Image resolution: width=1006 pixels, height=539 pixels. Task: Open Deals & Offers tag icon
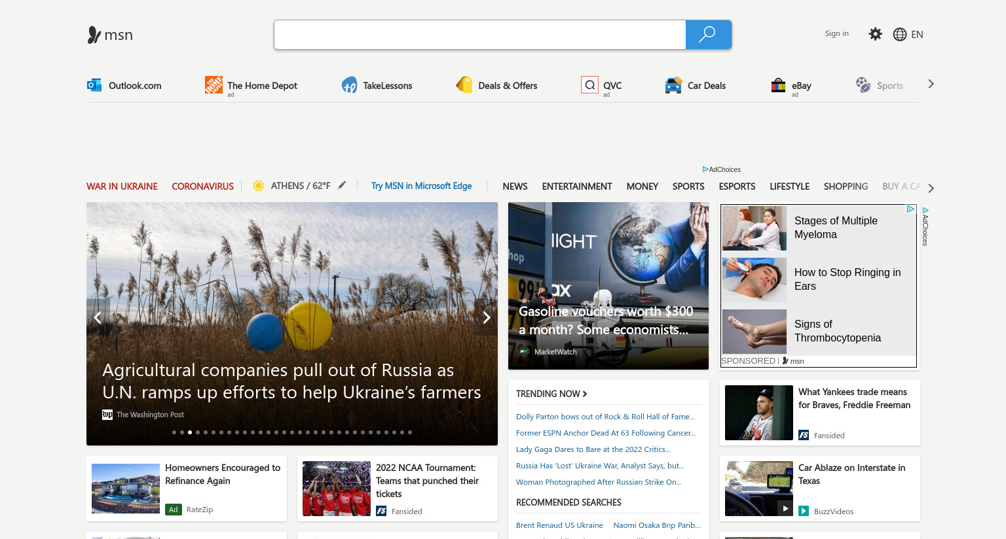pyautogui.click(x=464, y=85)
